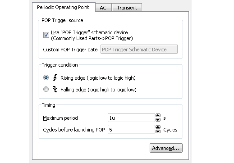Increase Maximum period with up arrow
This screenshot has width=234, height=163.
(x=158, y=115)
